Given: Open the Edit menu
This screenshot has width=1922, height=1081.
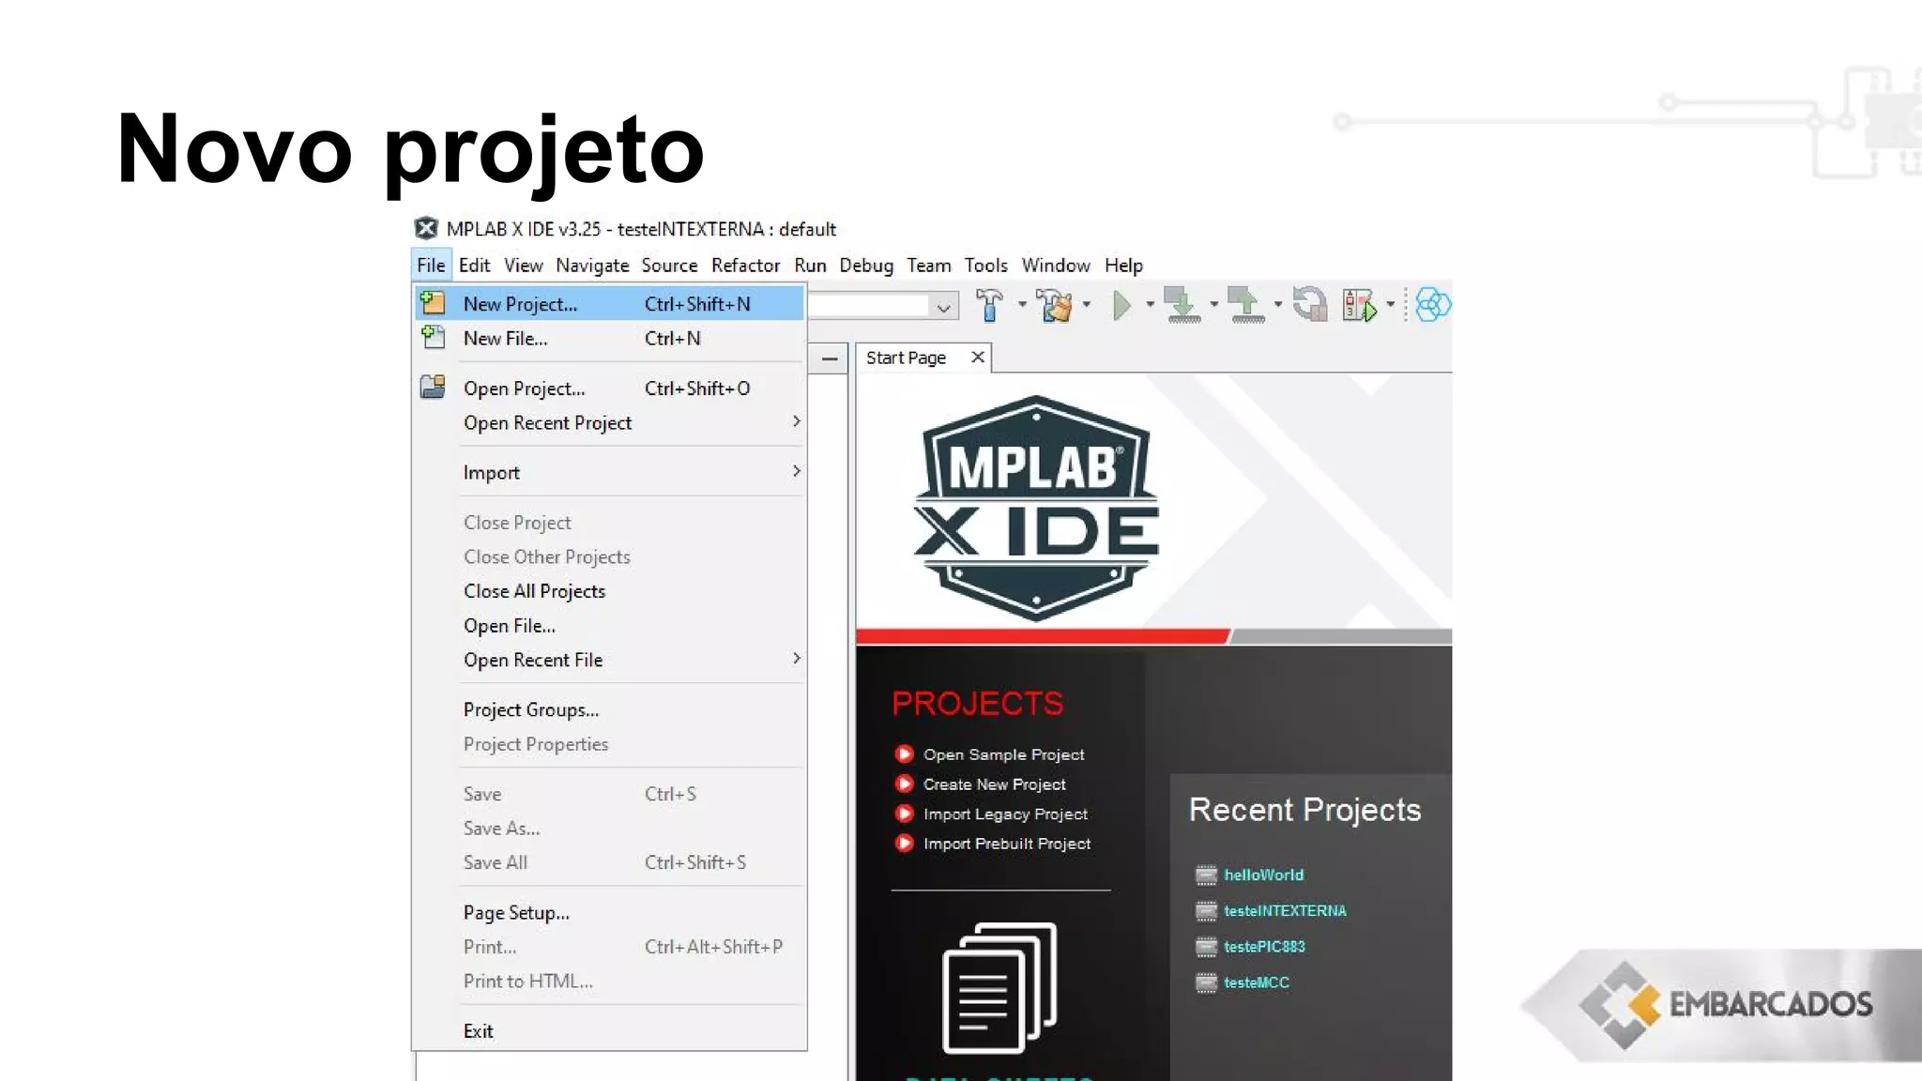Looking at the screenshot, I should [x=474, y=266].
